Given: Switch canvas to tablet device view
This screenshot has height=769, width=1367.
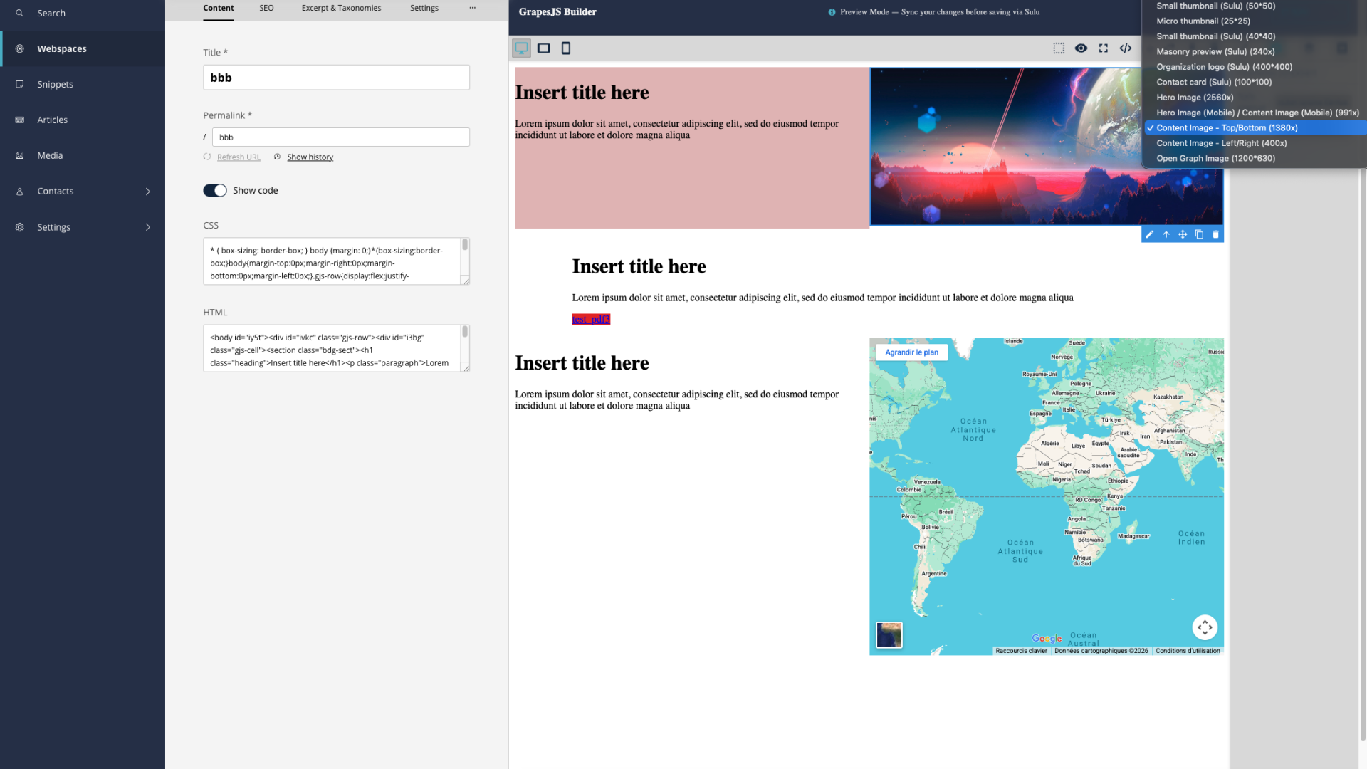Looking at the screenshot, I should [544, 48].
